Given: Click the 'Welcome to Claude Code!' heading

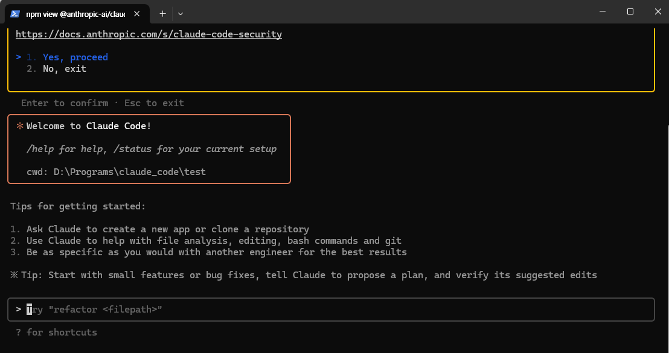Looking at the screenshot, I should pyautogui.click(x=89, y=126).
